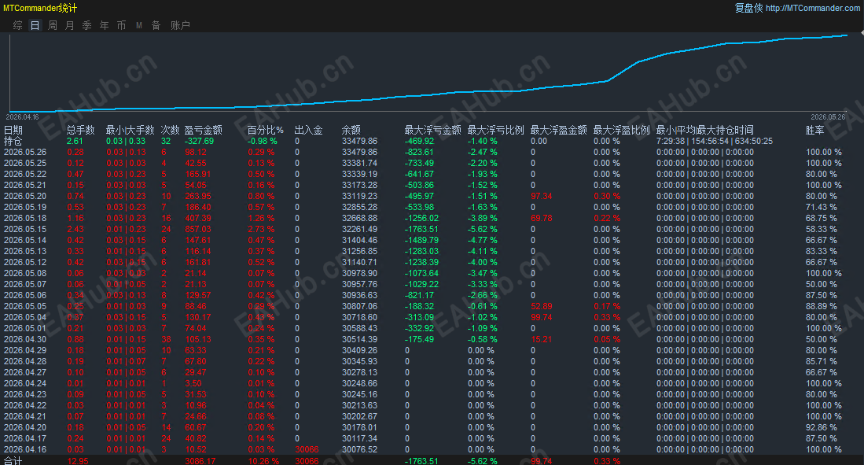Select the 2026.05.25 date row
864x465 pixels.
[25, 164]
